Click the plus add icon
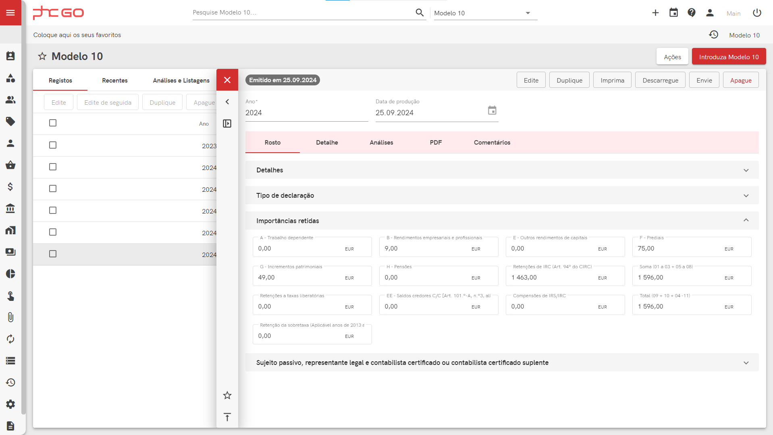Image resolution: width=773 pixels, height=435 pixels. (655, 13)
